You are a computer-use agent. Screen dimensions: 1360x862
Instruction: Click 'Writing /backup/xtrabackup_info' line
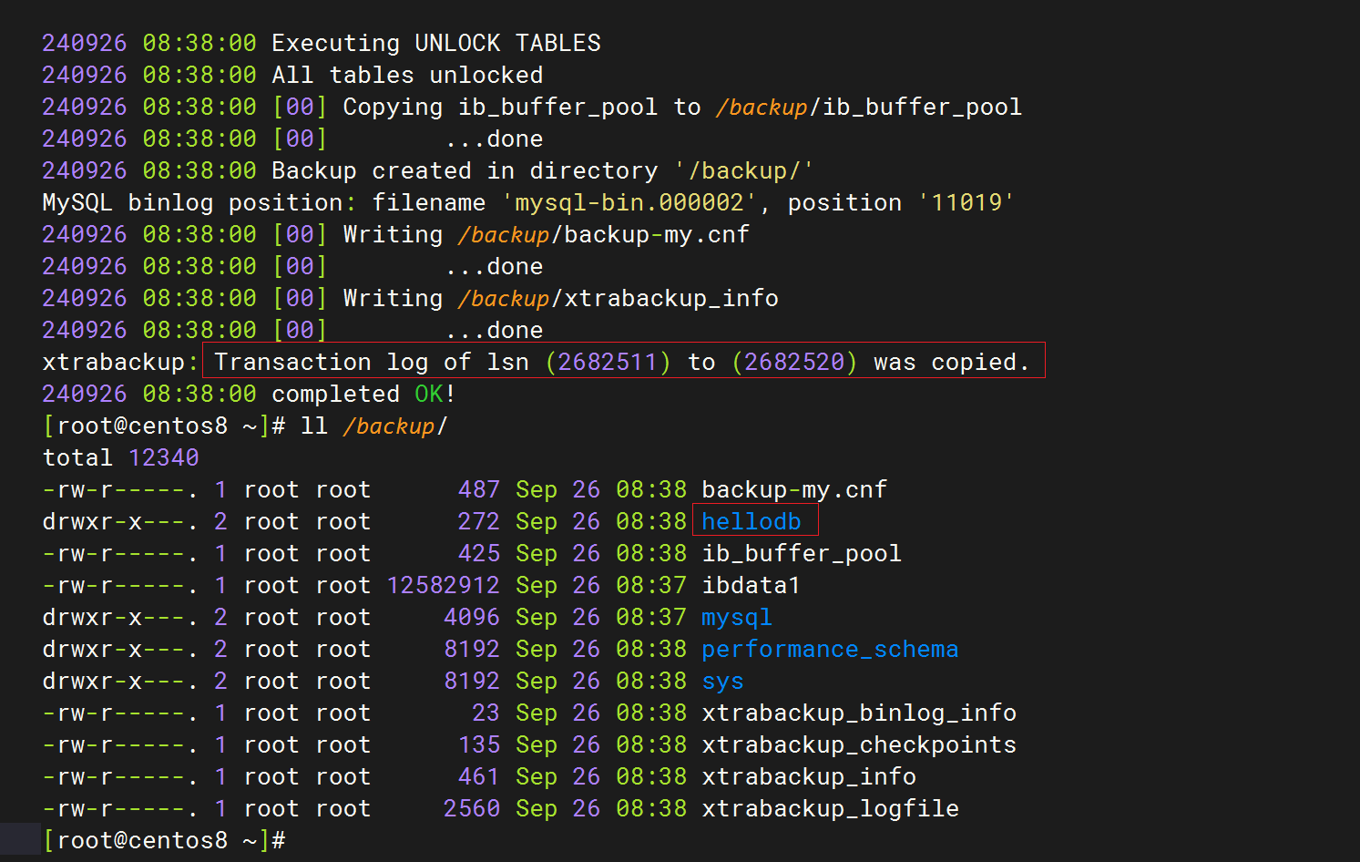click(x=561, y=299)
